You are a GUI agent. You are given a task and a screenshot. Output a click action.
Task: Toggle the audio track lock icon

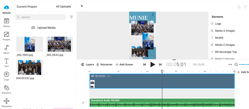(83, 103)
